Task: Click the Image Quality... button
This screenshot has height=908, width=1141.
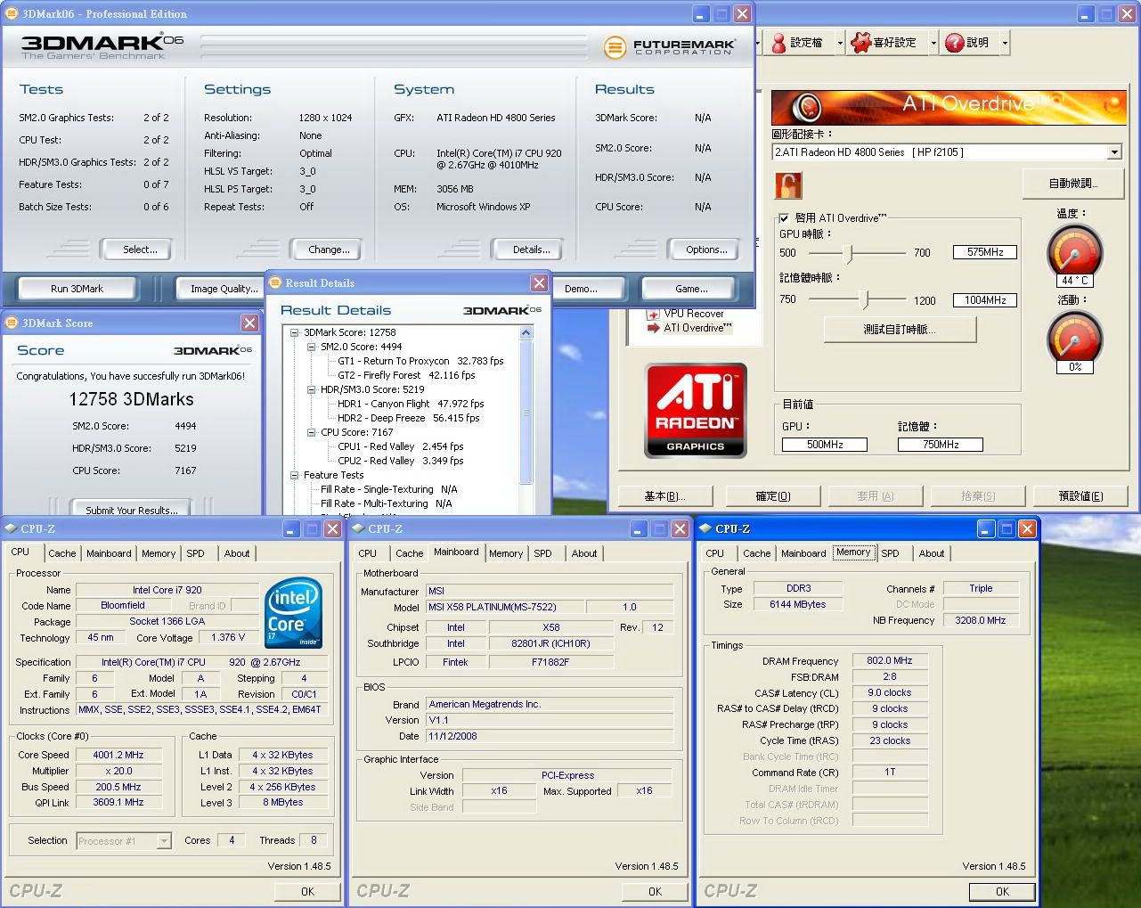Action: click(x=223, y=289)
